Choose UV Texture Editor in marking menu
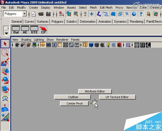 117,97
